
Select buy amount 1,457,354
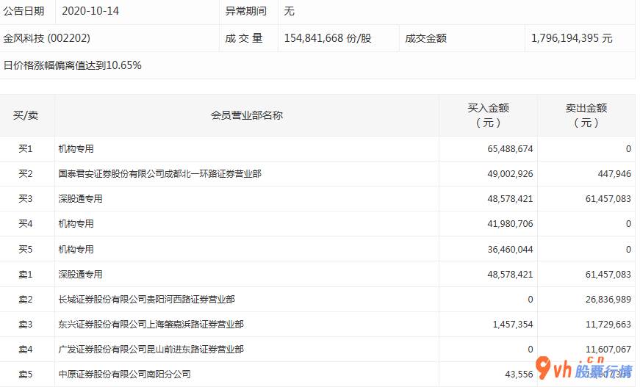coord(513,324)
